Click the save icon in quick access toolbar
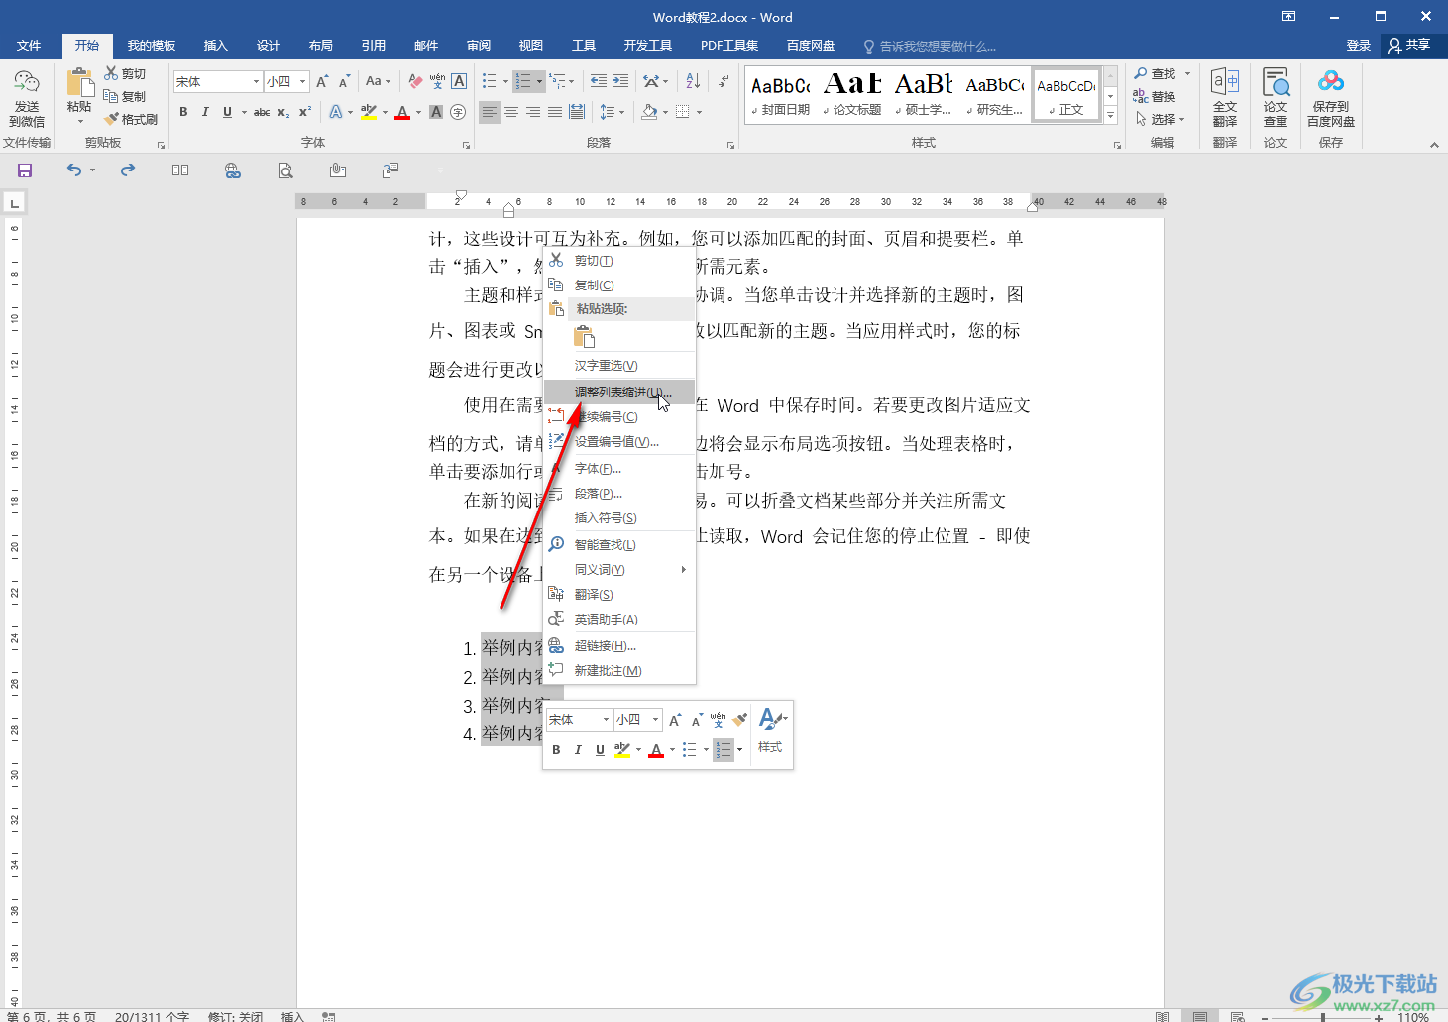 (x=25, y=170)
